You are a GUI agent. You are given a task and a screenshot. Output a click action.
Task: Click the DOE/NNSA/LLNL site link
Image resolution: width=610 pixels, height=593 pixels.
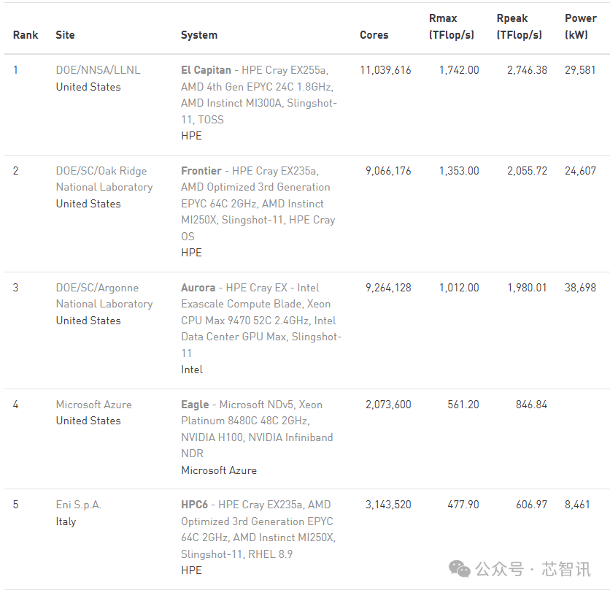pyautogui.click(x=98, y=70)
